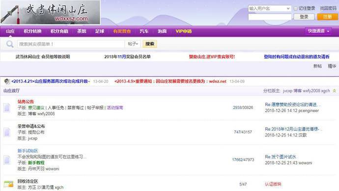
Task: Go to the 茶馆 menu item
Action: click(x=82, y=31)
